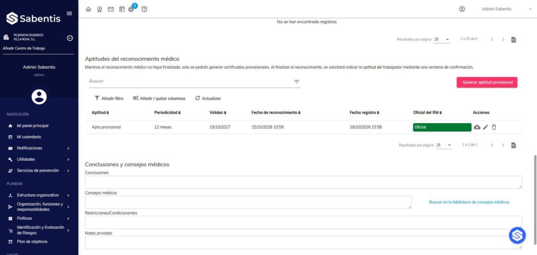This screenshot has width=537, height=255.
Task: Focus the Notas privadas text area
Action: 304,242
